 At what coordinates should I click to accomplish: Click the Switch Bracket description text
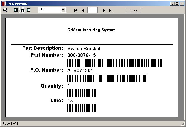(84, 49)
